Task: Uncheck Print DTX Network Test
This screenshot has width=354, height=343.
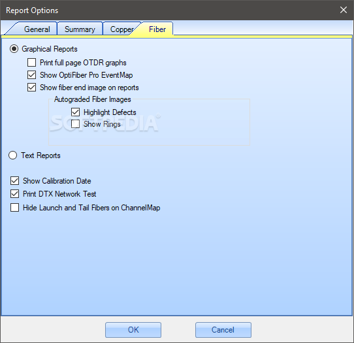Action: [14, 194]
